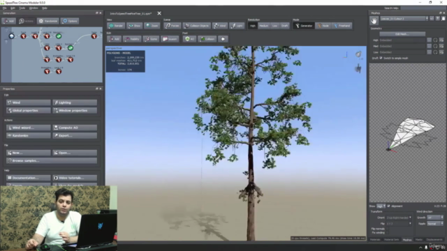The image size is (447, 251).
Task: Click the Add button in Edit toolbar
Action: click(114, 39)
